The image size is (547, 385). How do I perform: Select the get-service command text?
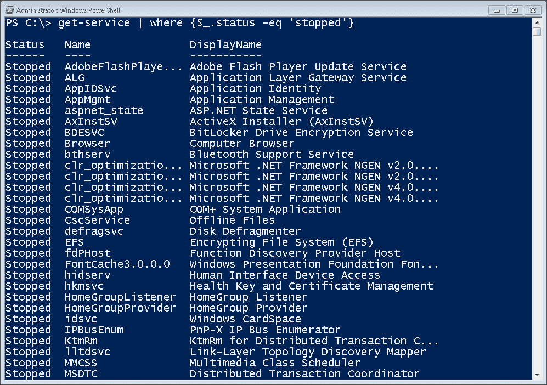[94, 22]
